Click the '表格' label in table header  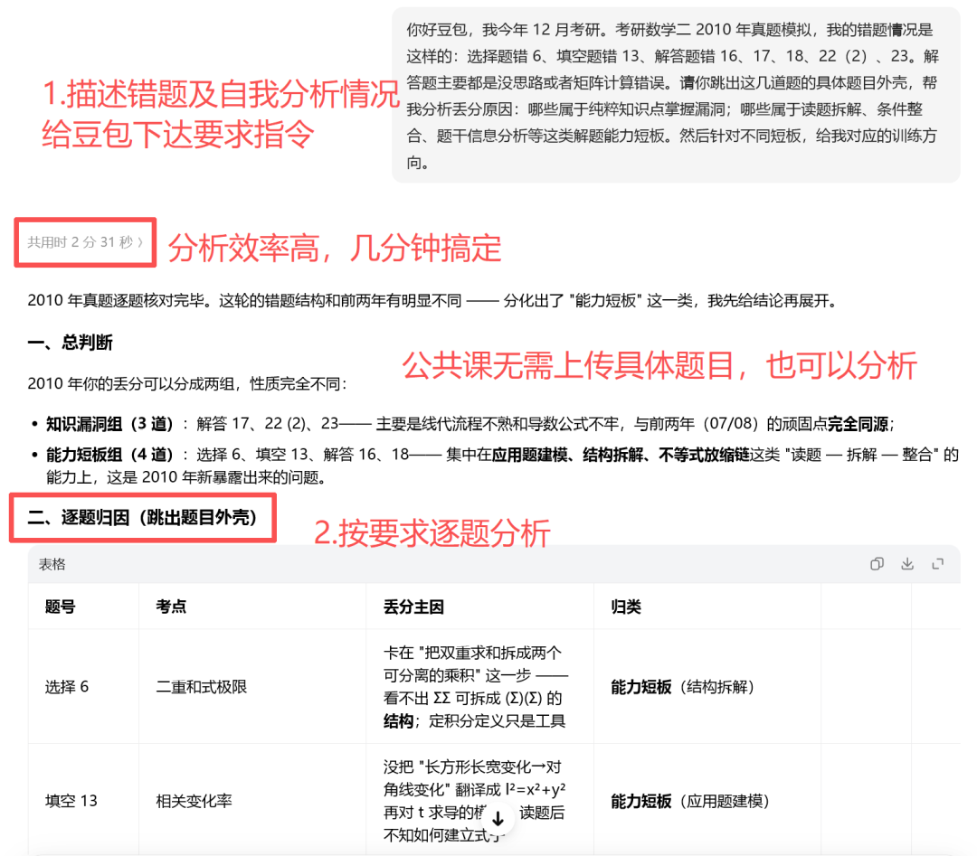[52, 564]
